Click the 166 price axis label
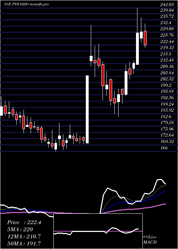178x249 pixels. coord(164,148)
